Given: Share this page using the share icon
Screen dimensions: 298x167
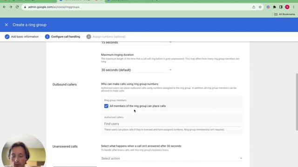Looking at the screenshot, I should (254, 7).
